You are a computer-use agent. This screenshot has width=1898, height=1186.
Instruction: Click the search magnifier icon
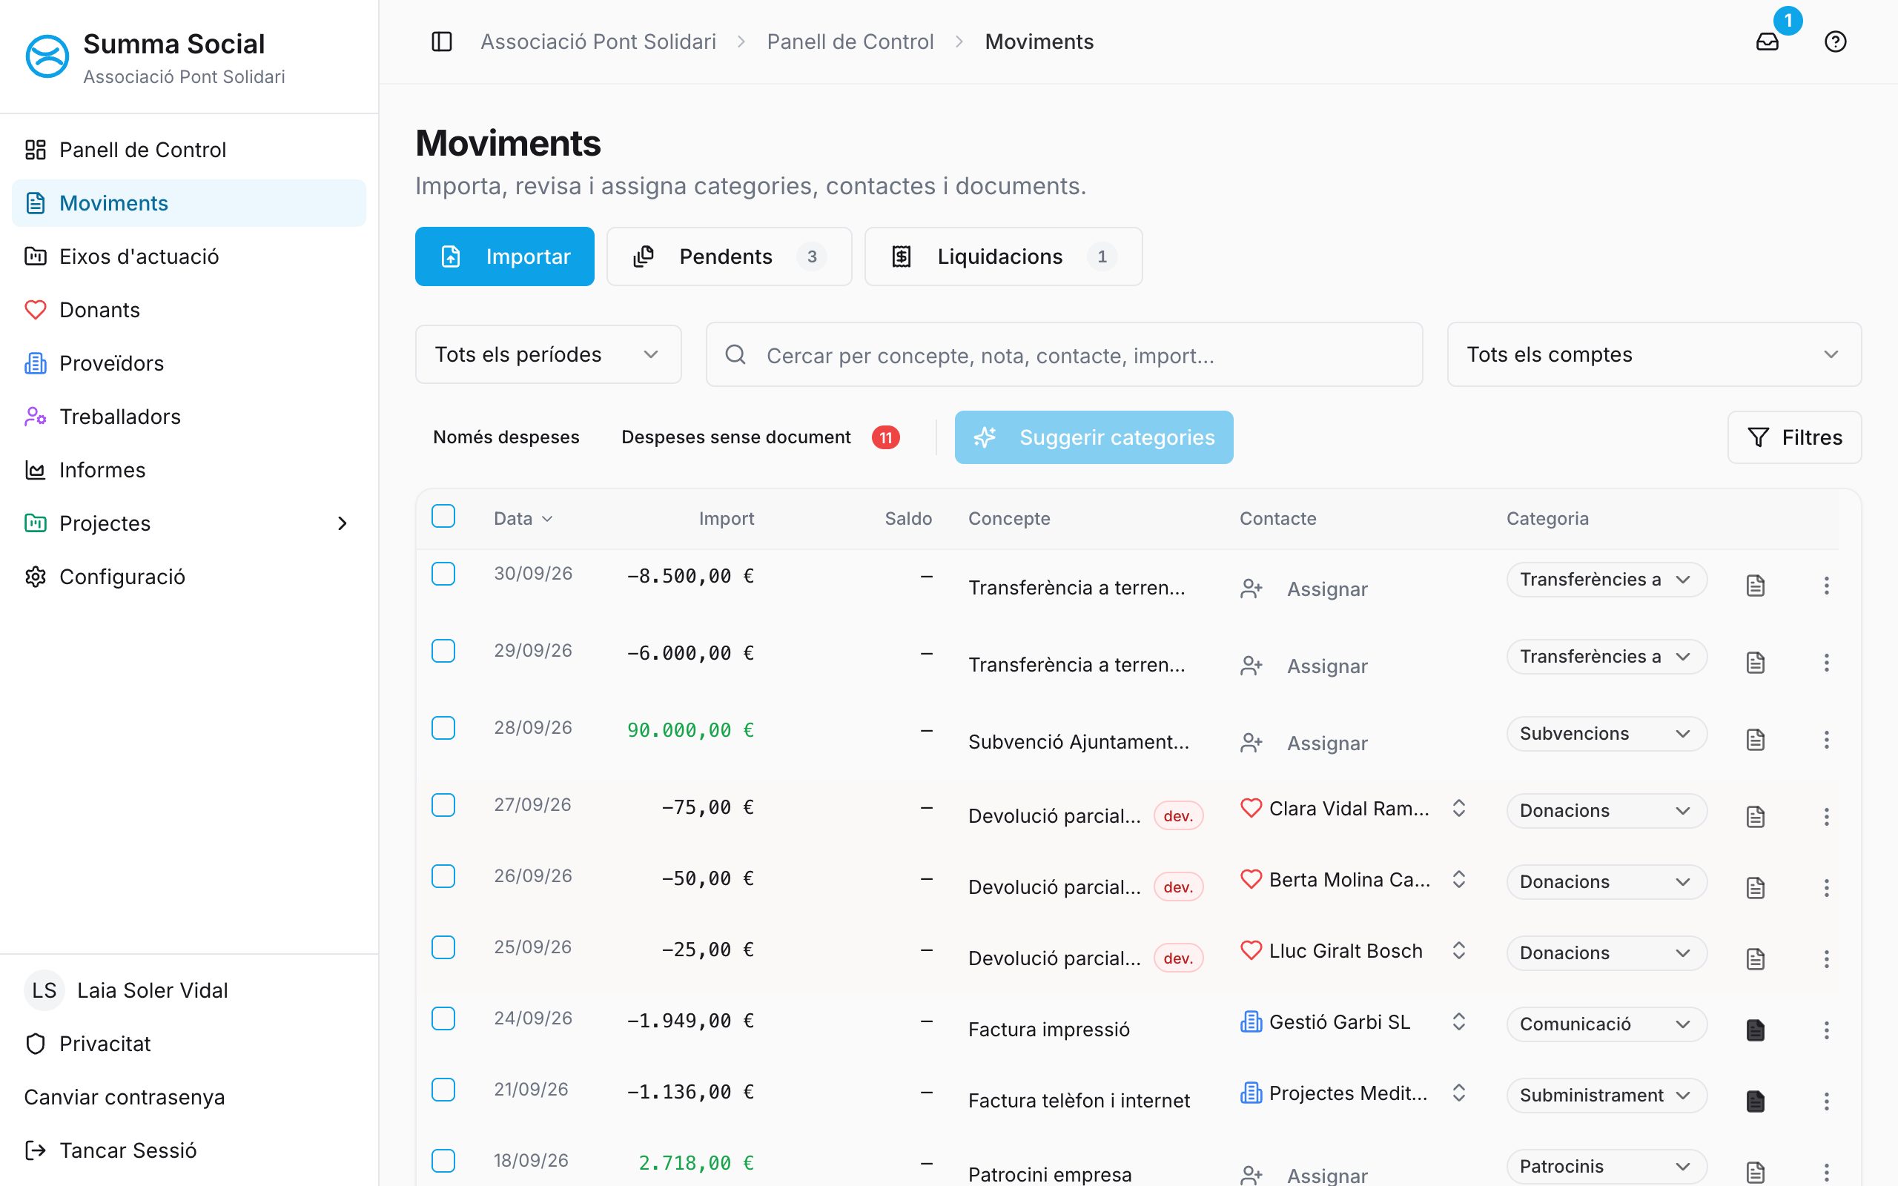point(735,354)
